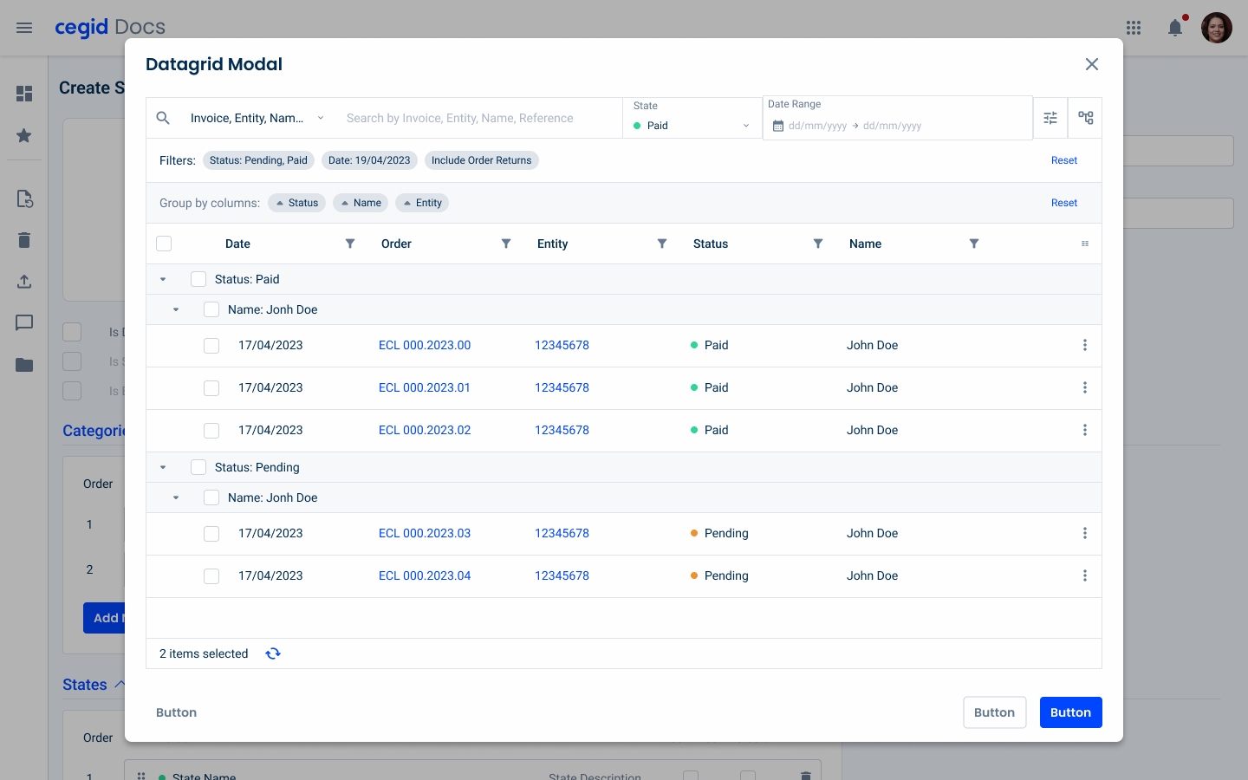
Task: Check the Status: Pending group checkbox
Action: pyautogui.click(x=198, y=467)
